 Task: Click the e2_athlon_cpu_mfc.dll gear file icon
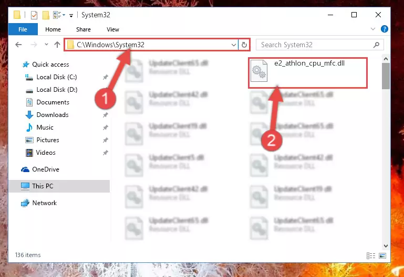coord(259,71)
